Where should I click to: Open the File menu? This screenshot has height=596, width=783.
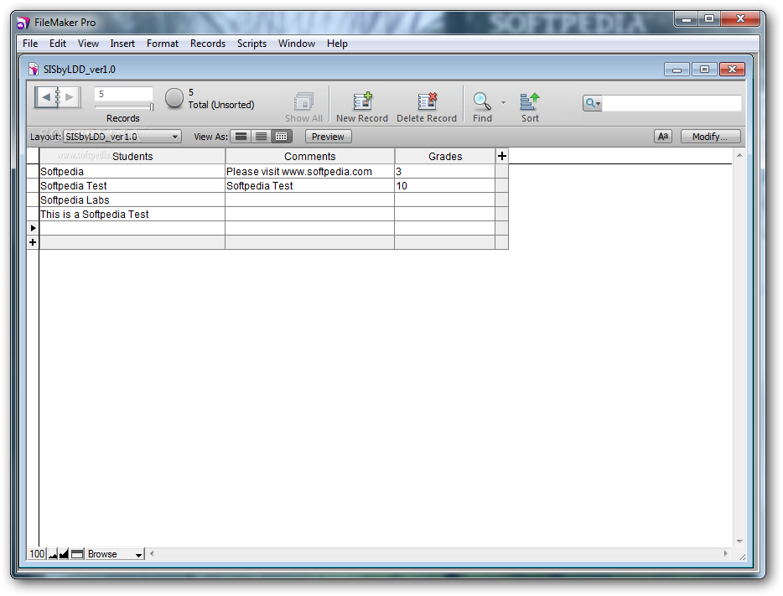[30, 44]
